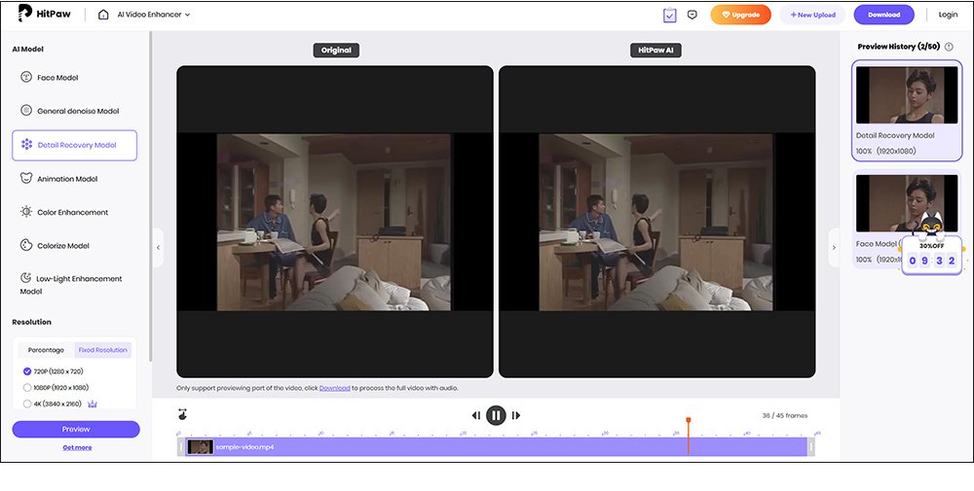The image size is (974, 491).
Task: Open the Detail Recovery Model history thumbnail
Action: tap(907, 95)
